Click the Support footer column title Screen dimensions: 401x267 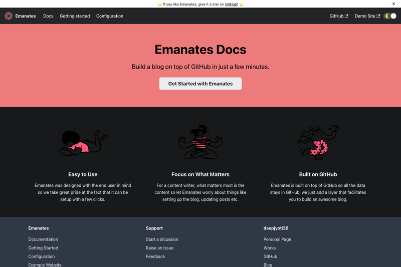(x=154, y=228)
